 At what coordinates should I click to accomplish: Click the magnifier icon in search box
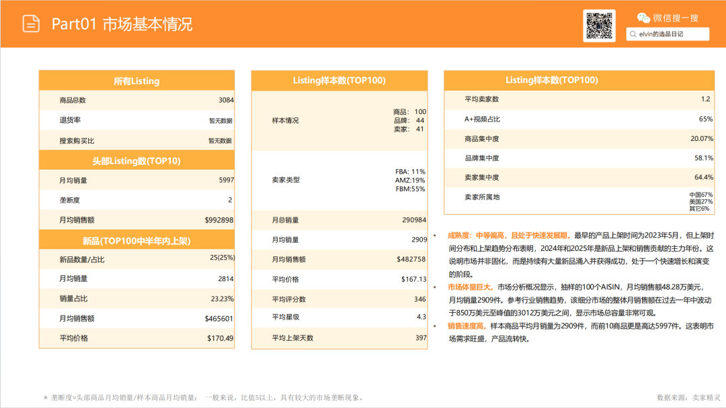pyautogui.click(x=632, y=34)
